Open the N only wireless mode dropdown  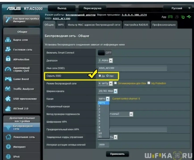(x=105, y=84)
